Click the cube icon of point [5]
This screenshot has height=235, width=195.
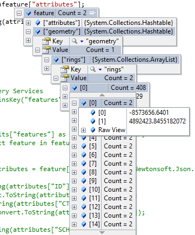(x=84, y=146)
